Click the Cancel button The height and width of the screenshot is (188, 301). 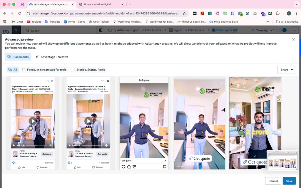pyautogui.click(x=273, y=181)
